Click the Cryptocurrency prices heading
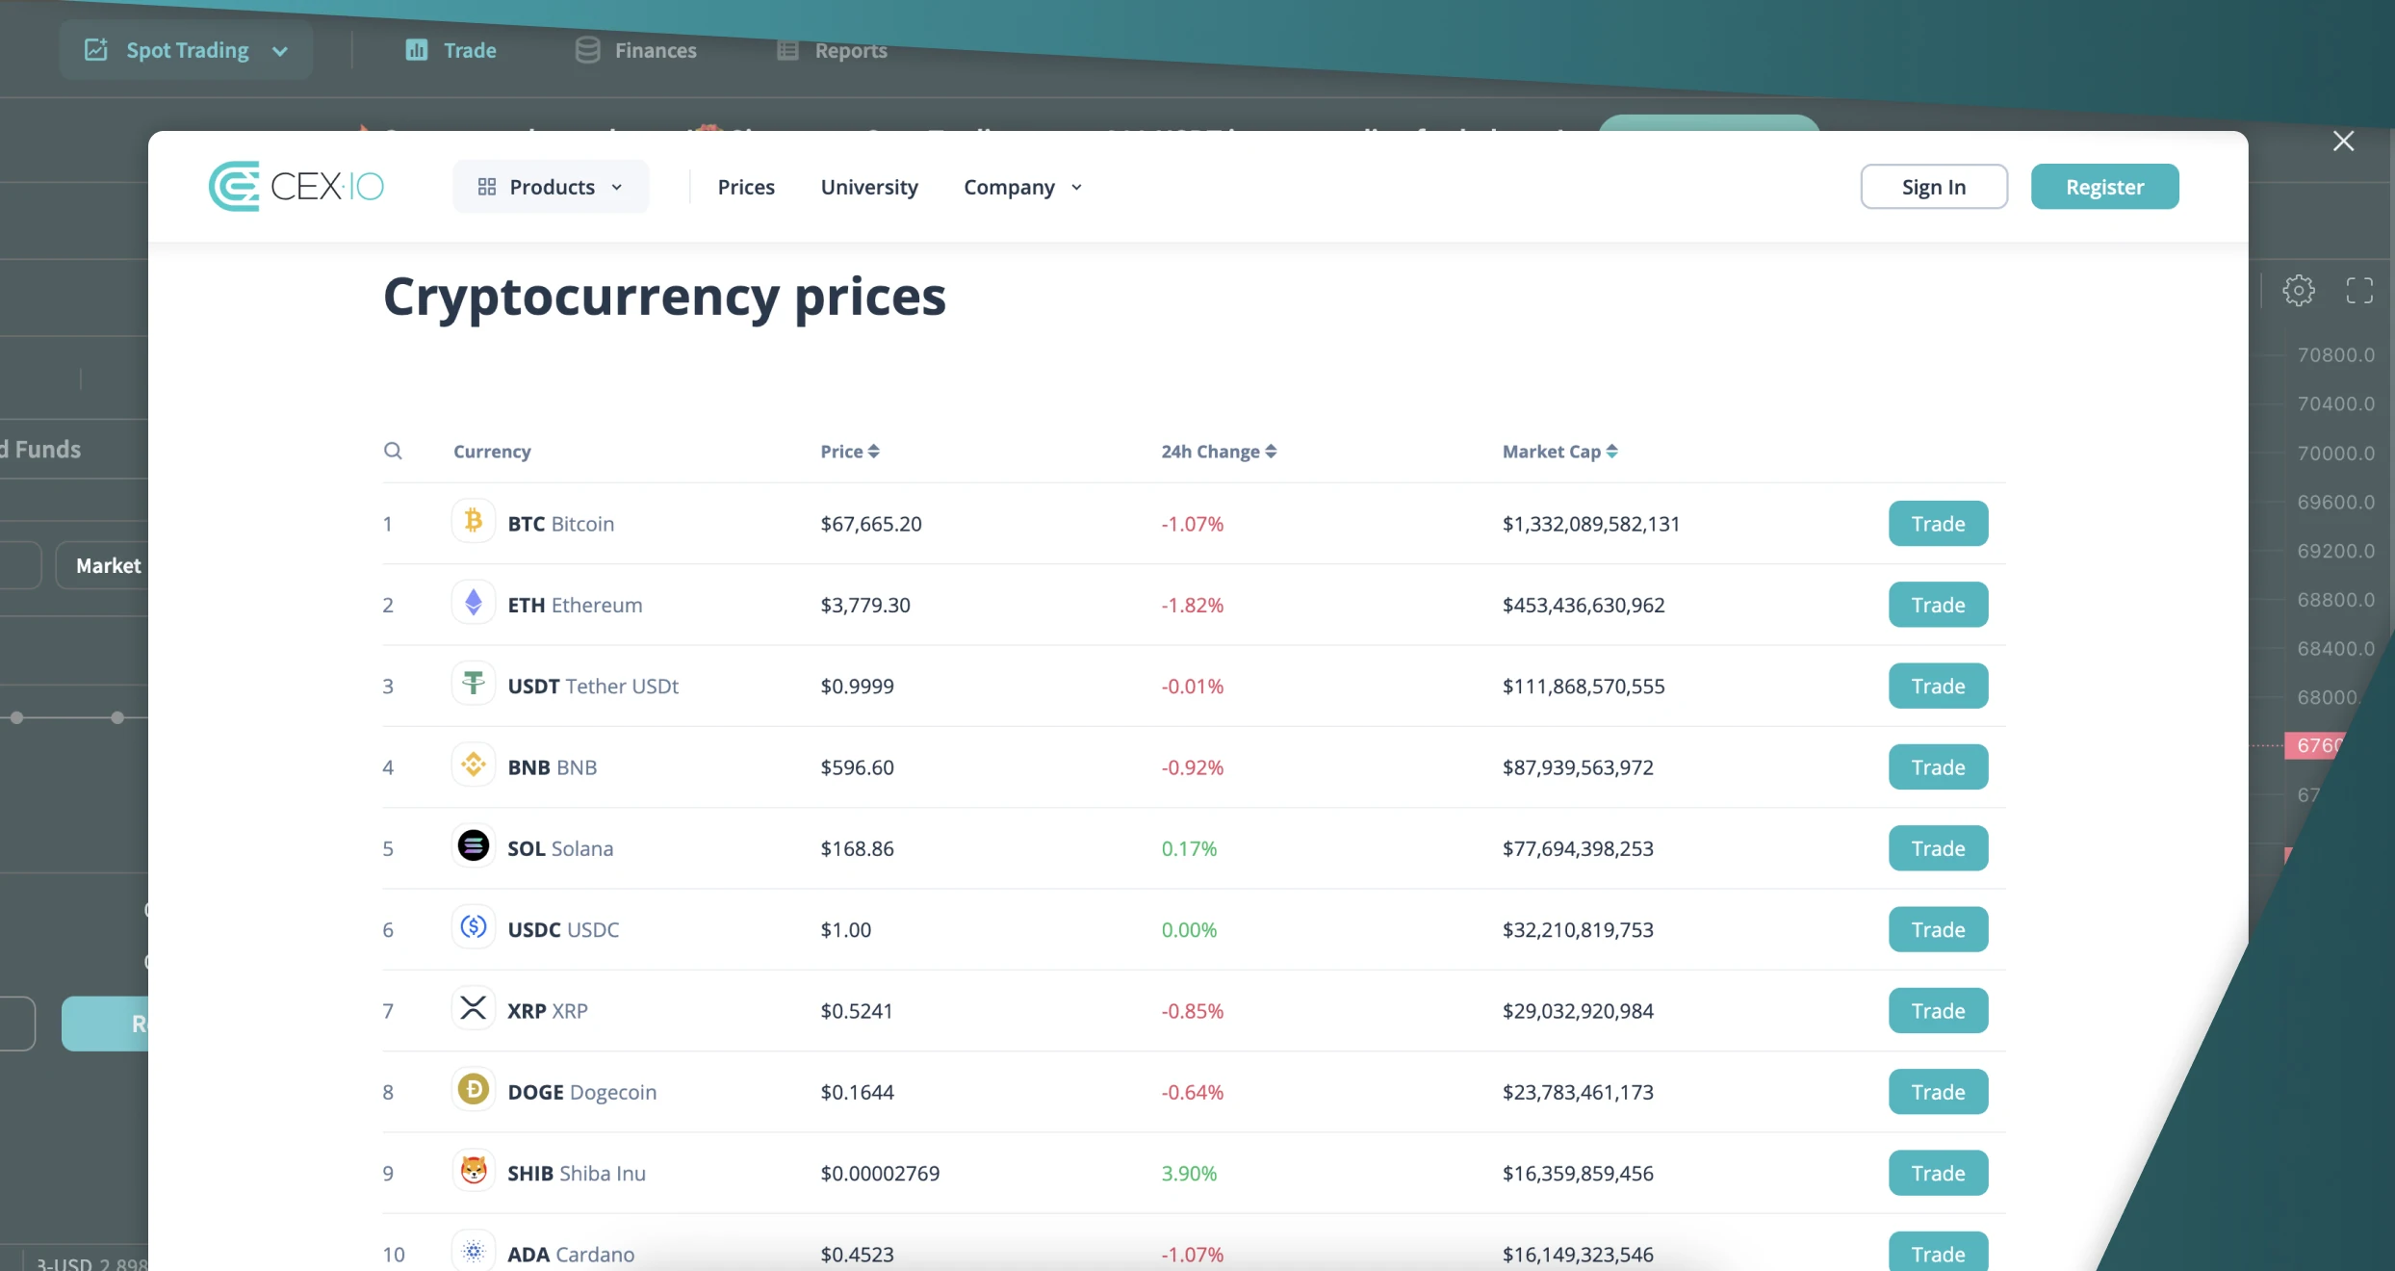This screenshot has width=2395, height=1271. coord(664,296)
